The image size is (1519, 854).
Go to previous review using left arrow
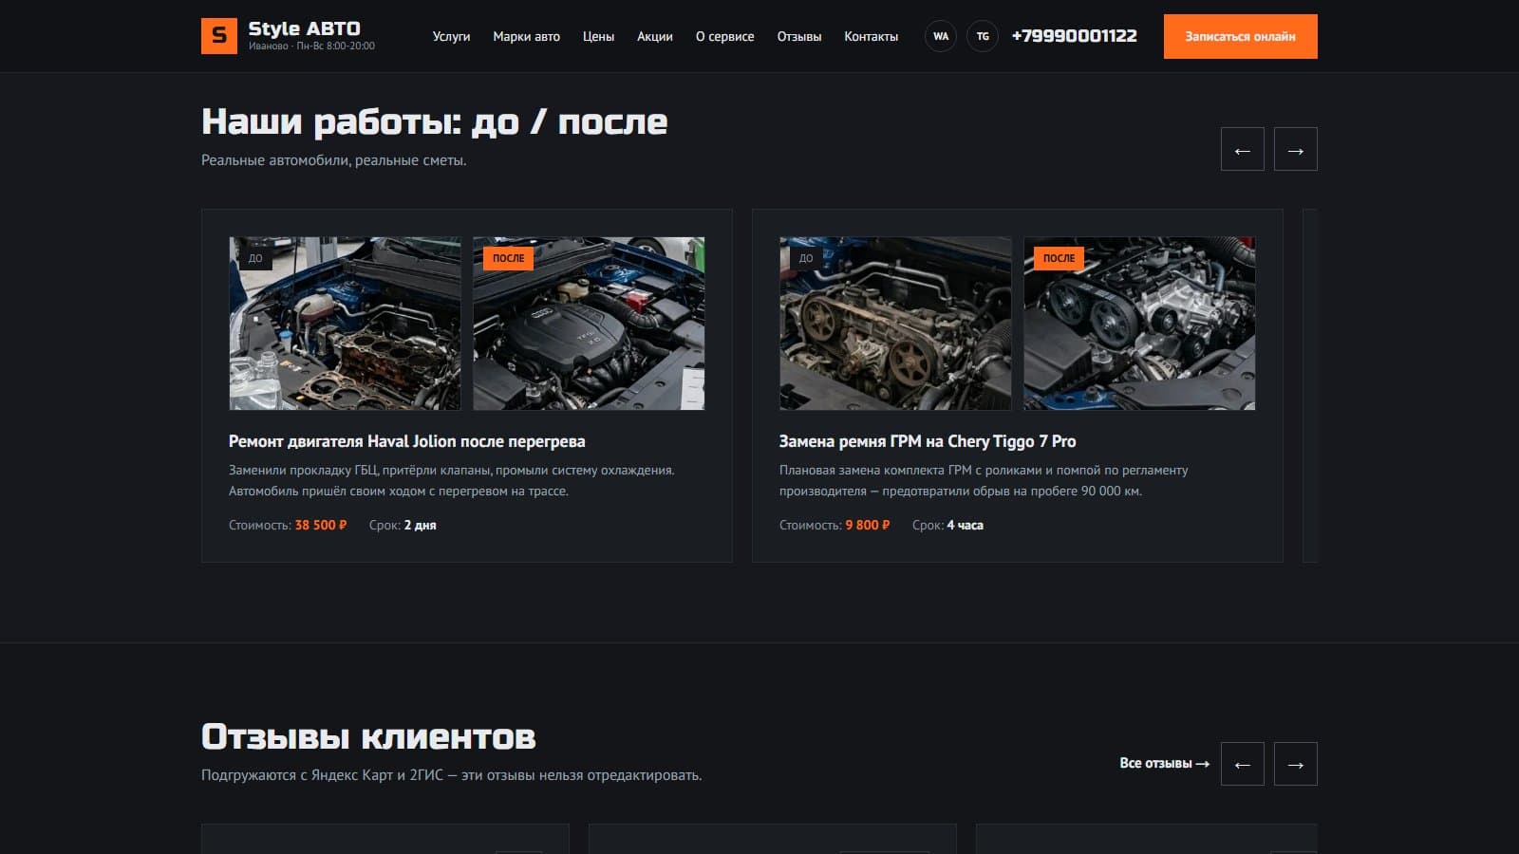click(1242, 764)
